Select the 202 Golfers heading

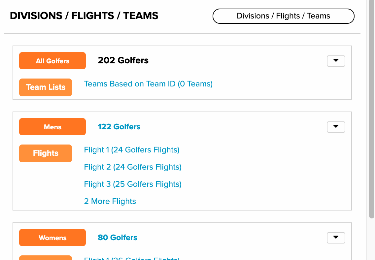(123, 60)
